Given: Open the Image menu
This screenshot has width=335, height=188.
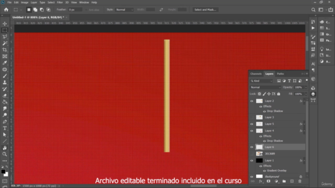Looking at the screenshot, I should coord(25,2).
